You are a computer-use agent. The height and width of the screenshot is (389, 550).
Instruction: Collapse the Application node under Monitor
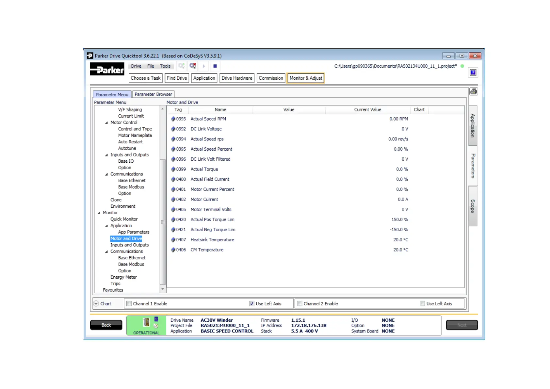pos(106,226)
